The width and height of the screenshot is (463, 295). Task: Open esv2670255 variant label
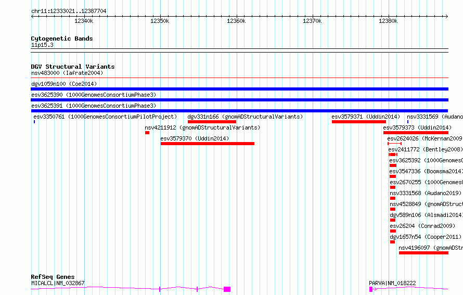click(x=427, y=182)
